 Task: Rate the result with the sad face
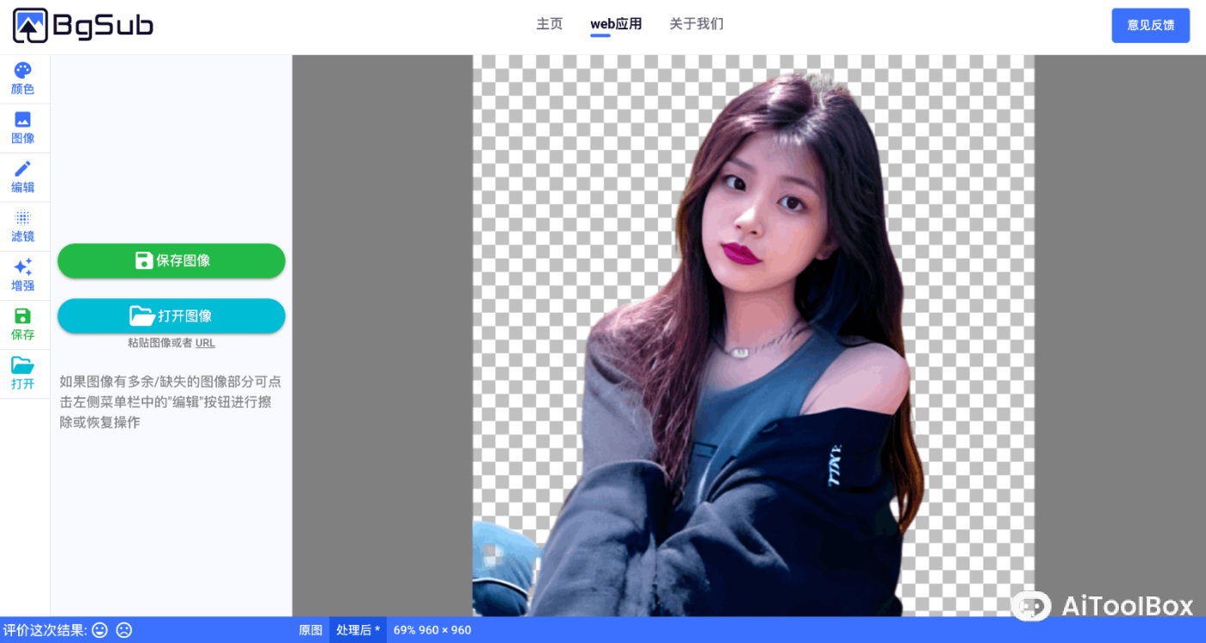[124, 630]
